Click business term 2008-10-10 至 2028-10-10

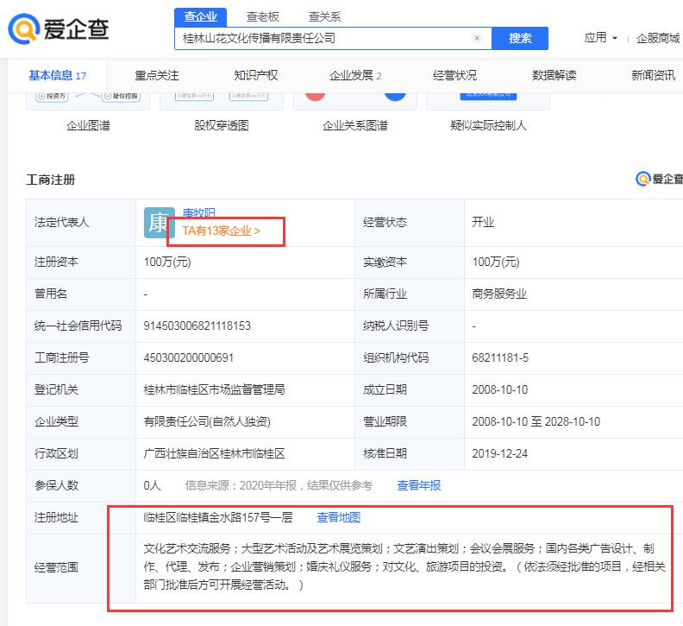(536, 422)
